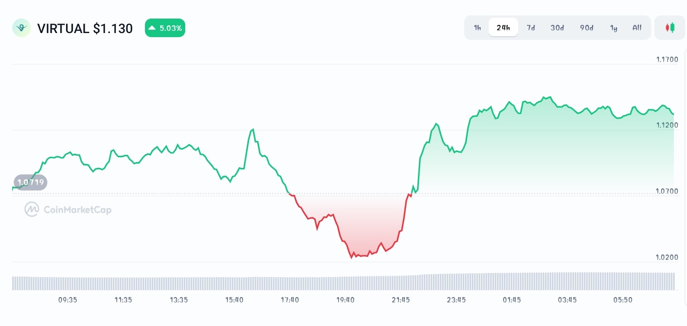687x326 pixels.
Task: Click the 09:35 time axis label
Action: point(67,300)
